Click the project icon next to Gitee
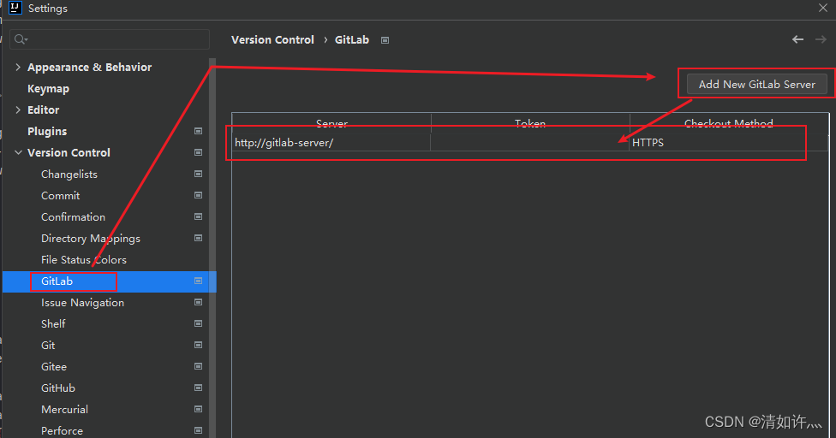This screenshot has width=836, height=438. (x=199, y=367)
